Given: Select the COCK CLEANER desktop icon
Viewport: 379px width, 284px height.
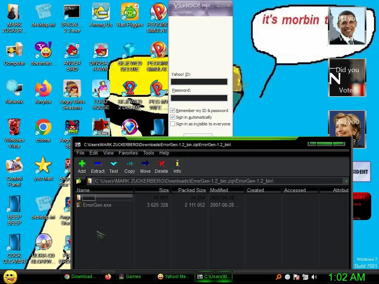Looking at the screenshot, I should (x=14, y=248).
